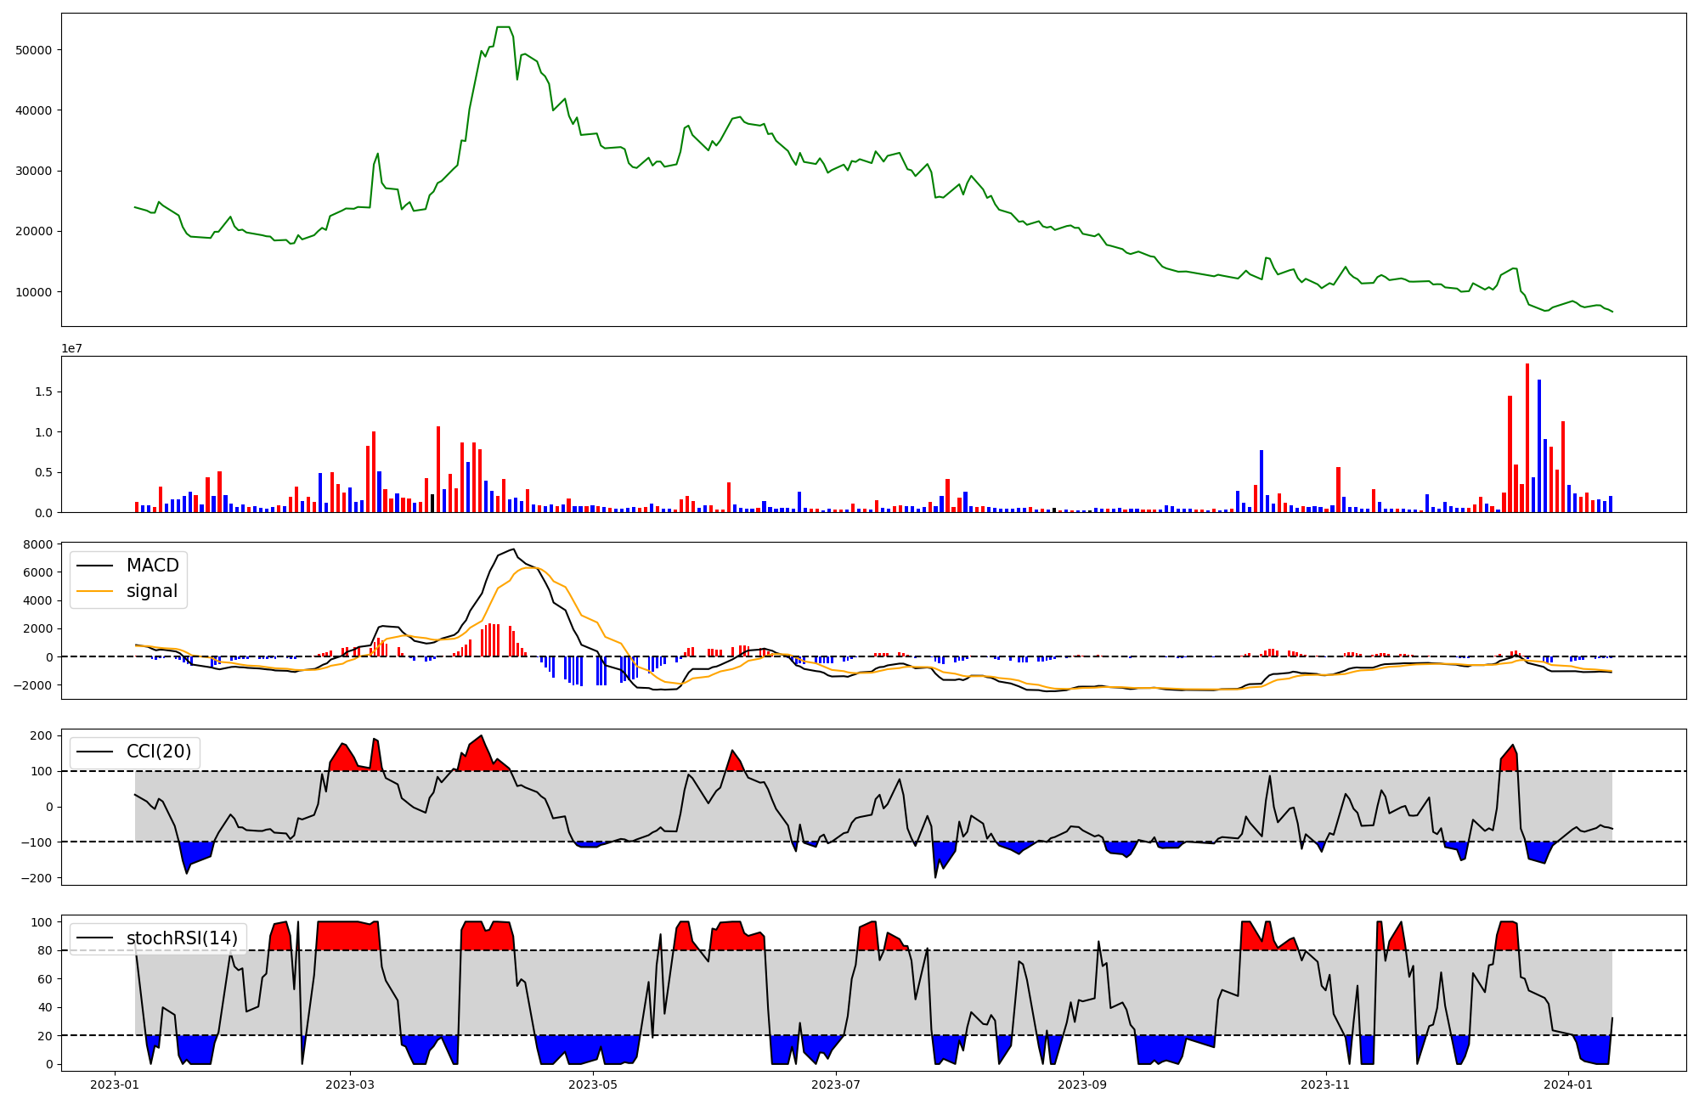Click the MACD legend entry

coord(152,566)
